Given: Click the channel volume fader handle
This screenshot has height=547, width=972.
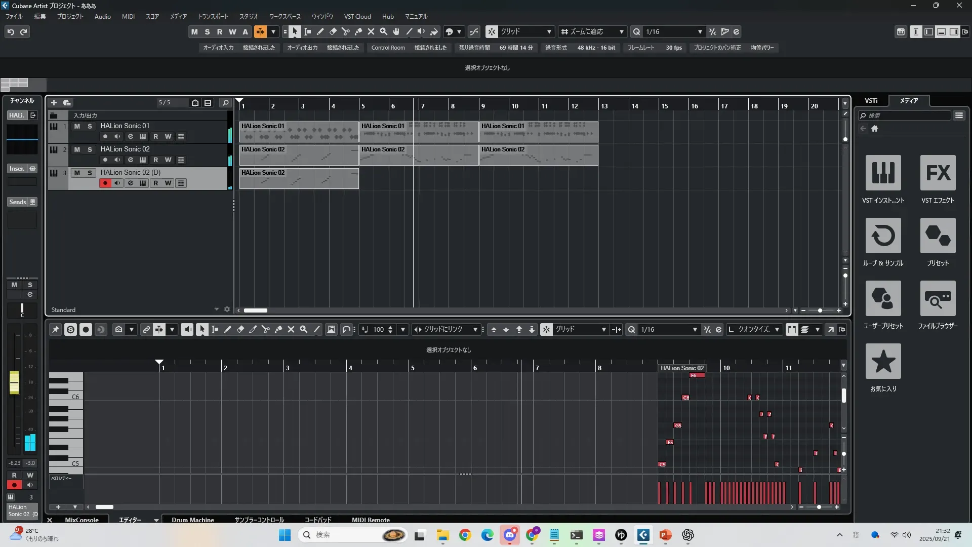Looking at the screenshot, I should click(14, 382).
